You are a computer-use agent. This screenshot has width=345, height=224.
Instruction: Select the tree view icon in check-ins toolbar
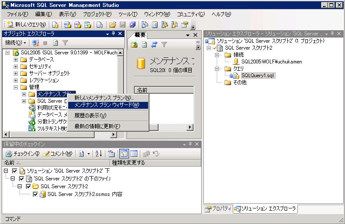click(x=124, y=154)
